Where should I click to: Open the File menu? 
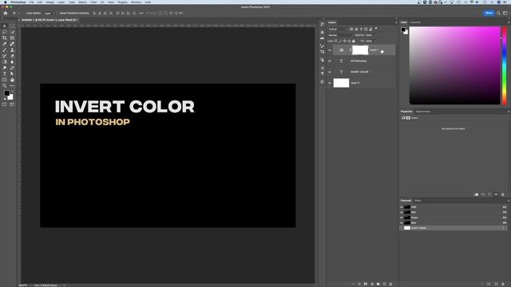pos(32,2)
